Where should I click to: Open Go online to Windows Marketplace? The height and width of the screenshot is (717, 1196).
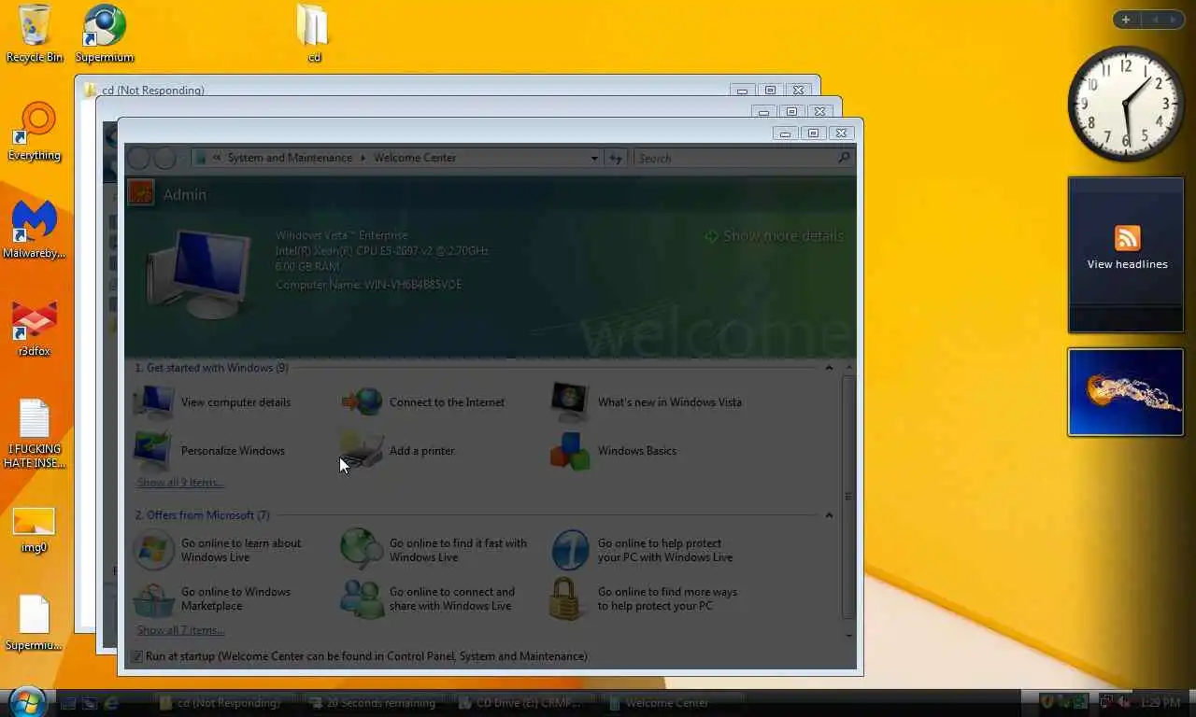213,598
